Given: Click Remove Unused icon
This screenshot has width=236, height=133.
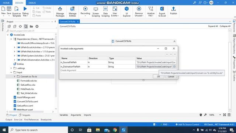Looking at the screenshot, I should [139, 9].
